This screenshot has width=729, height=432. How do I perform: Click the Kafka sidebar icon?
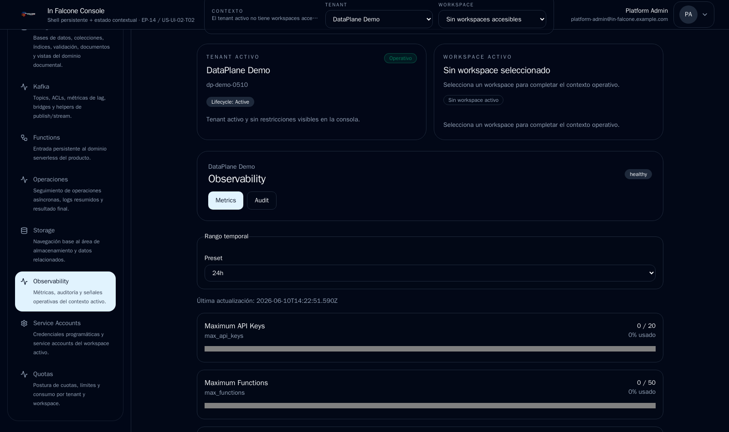point(24,87)
